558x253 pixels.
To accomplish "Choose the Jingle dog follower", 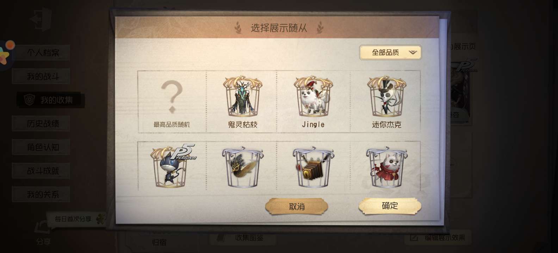I will click(x=313, y=102).
